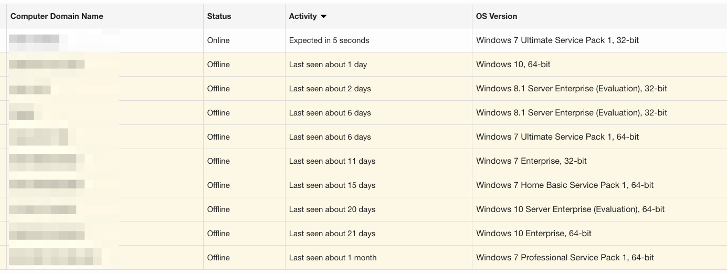Select the row last seen about 2 days
Screen dimensions: 727x274
pyautogui.click(x=330, y=89)
